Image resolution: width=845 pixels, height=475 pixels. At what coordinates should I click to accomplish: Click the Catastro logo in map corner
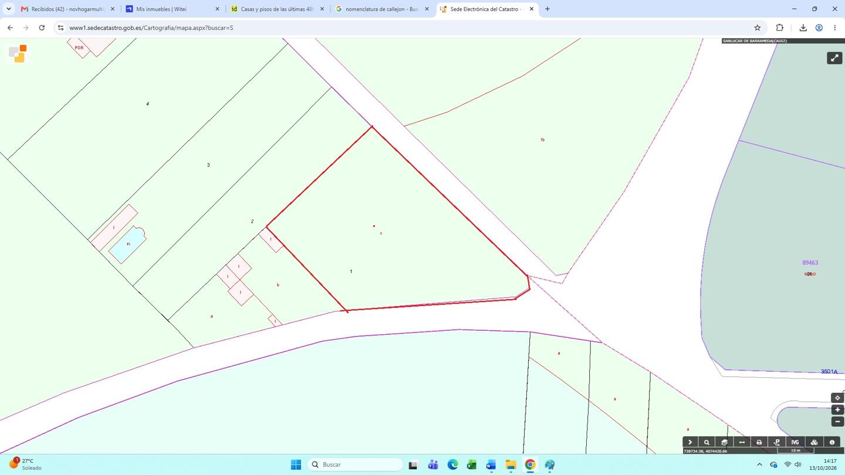18,53
